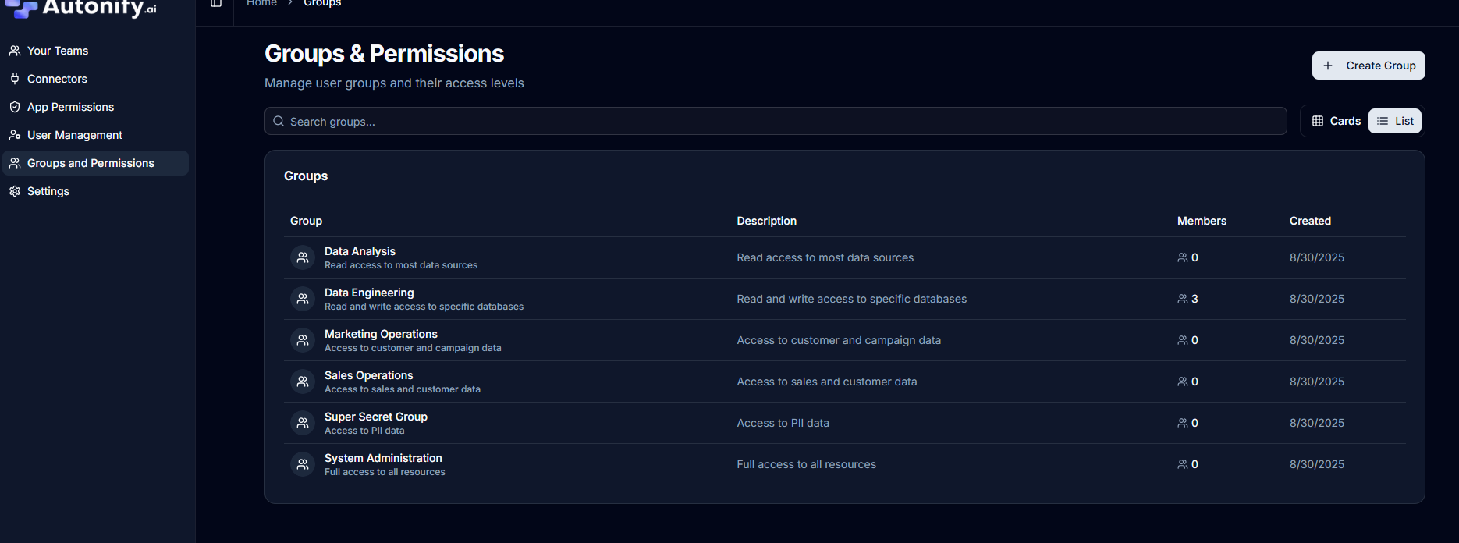Click members icon in Sales Operations row

1183,382
